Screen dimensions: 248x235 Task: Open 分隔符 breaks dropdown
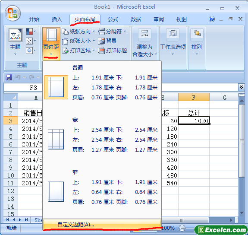(112, 32)
